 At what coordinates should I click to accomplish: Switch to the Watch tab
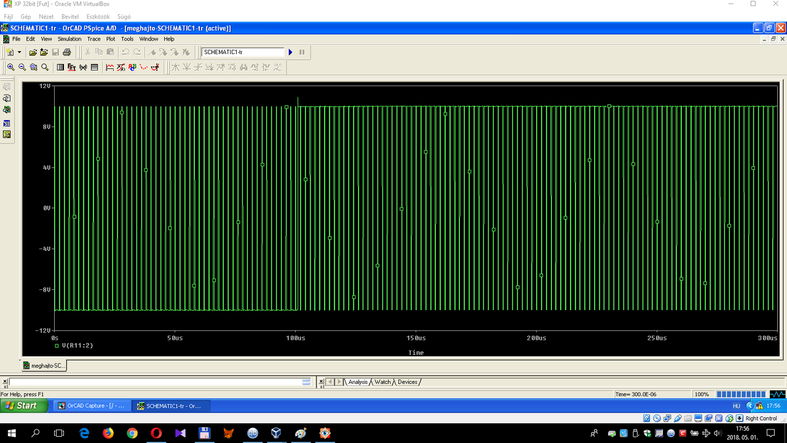(382, 382)
